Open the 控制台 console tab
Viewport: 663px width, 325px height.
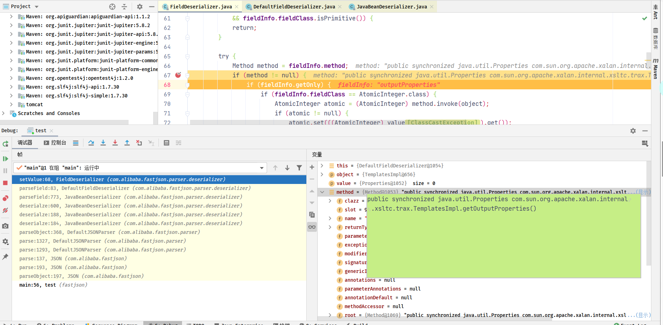55,142
